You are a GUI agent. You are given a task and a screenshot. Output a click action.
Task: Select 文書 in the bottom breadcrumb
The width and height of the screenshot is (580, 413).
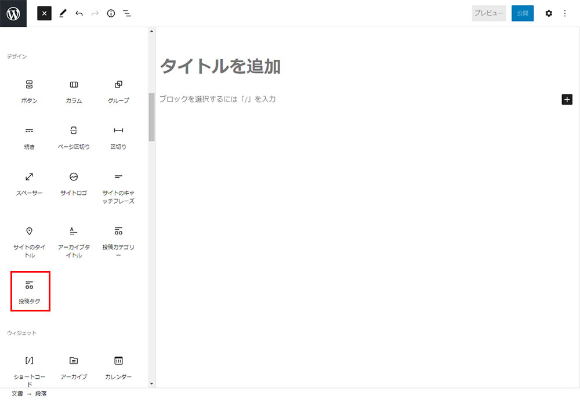(x=17, y=394)
